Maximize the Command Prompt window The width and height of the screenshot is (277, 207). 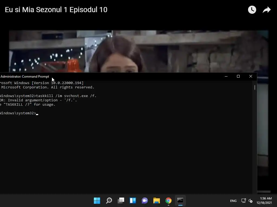tap(238, 76)
